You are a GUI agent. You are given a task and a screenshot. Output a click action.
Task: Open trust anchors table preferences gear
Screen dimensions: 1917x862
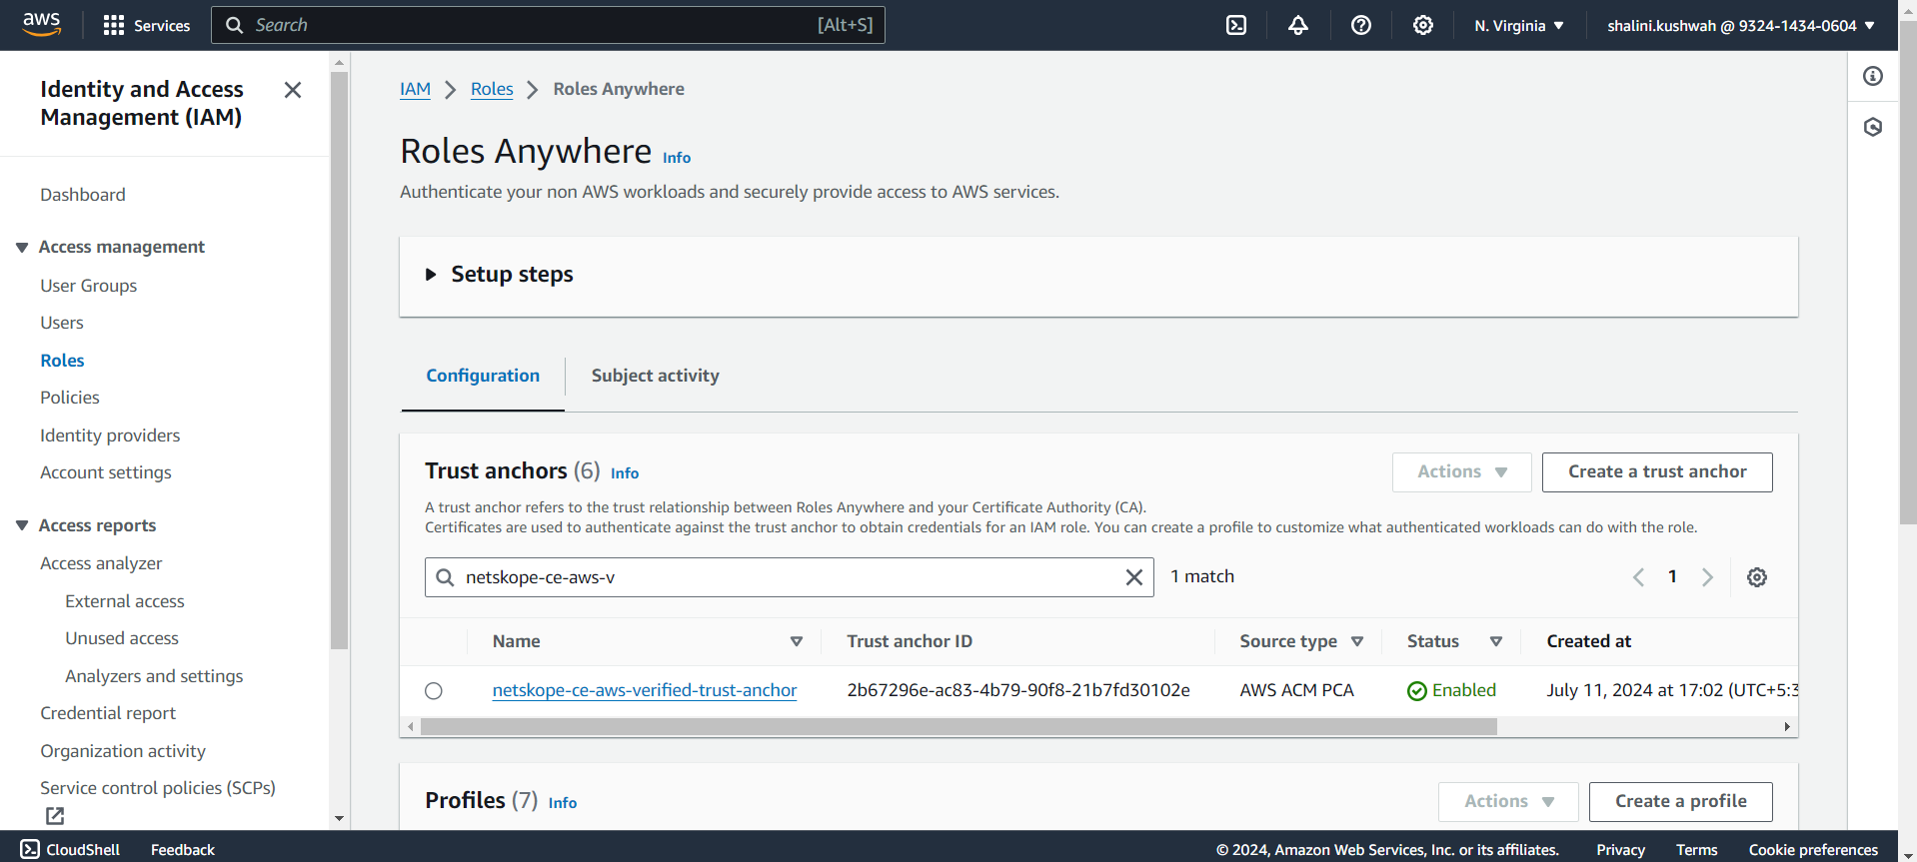tap(1757, 577)
